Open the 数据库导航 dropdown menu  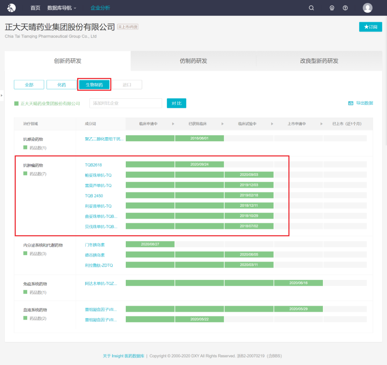pos(62,8)
